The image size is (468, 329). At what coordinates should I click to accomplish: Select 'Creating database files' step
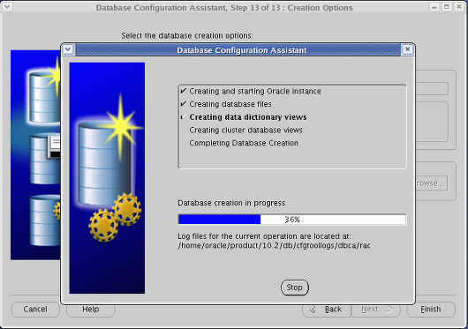(230, 104)
